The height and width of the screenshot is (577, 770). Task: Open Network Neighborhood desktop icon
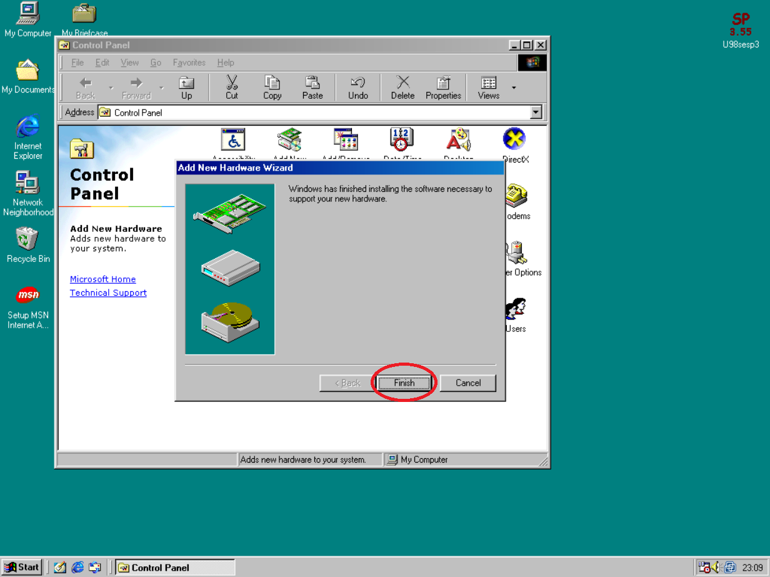(27, 188)
